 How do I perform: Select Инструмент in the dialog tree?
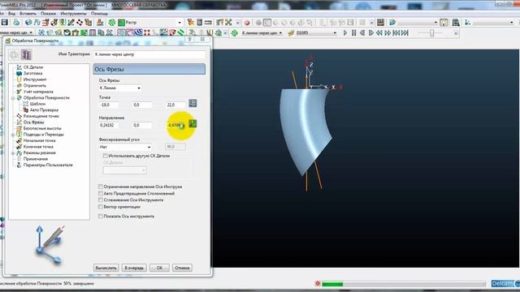(35, 79)
